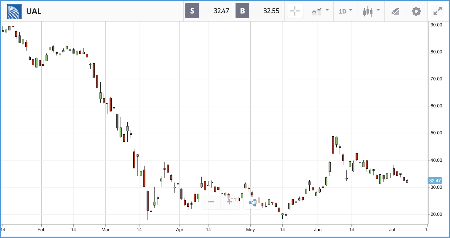
Task: Click the 20.00 price axis label
Action: tap(436, 214)
